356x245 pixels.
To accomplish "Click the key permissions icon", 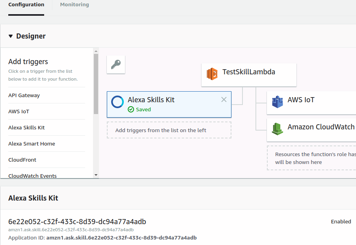I will click(116, 64).
